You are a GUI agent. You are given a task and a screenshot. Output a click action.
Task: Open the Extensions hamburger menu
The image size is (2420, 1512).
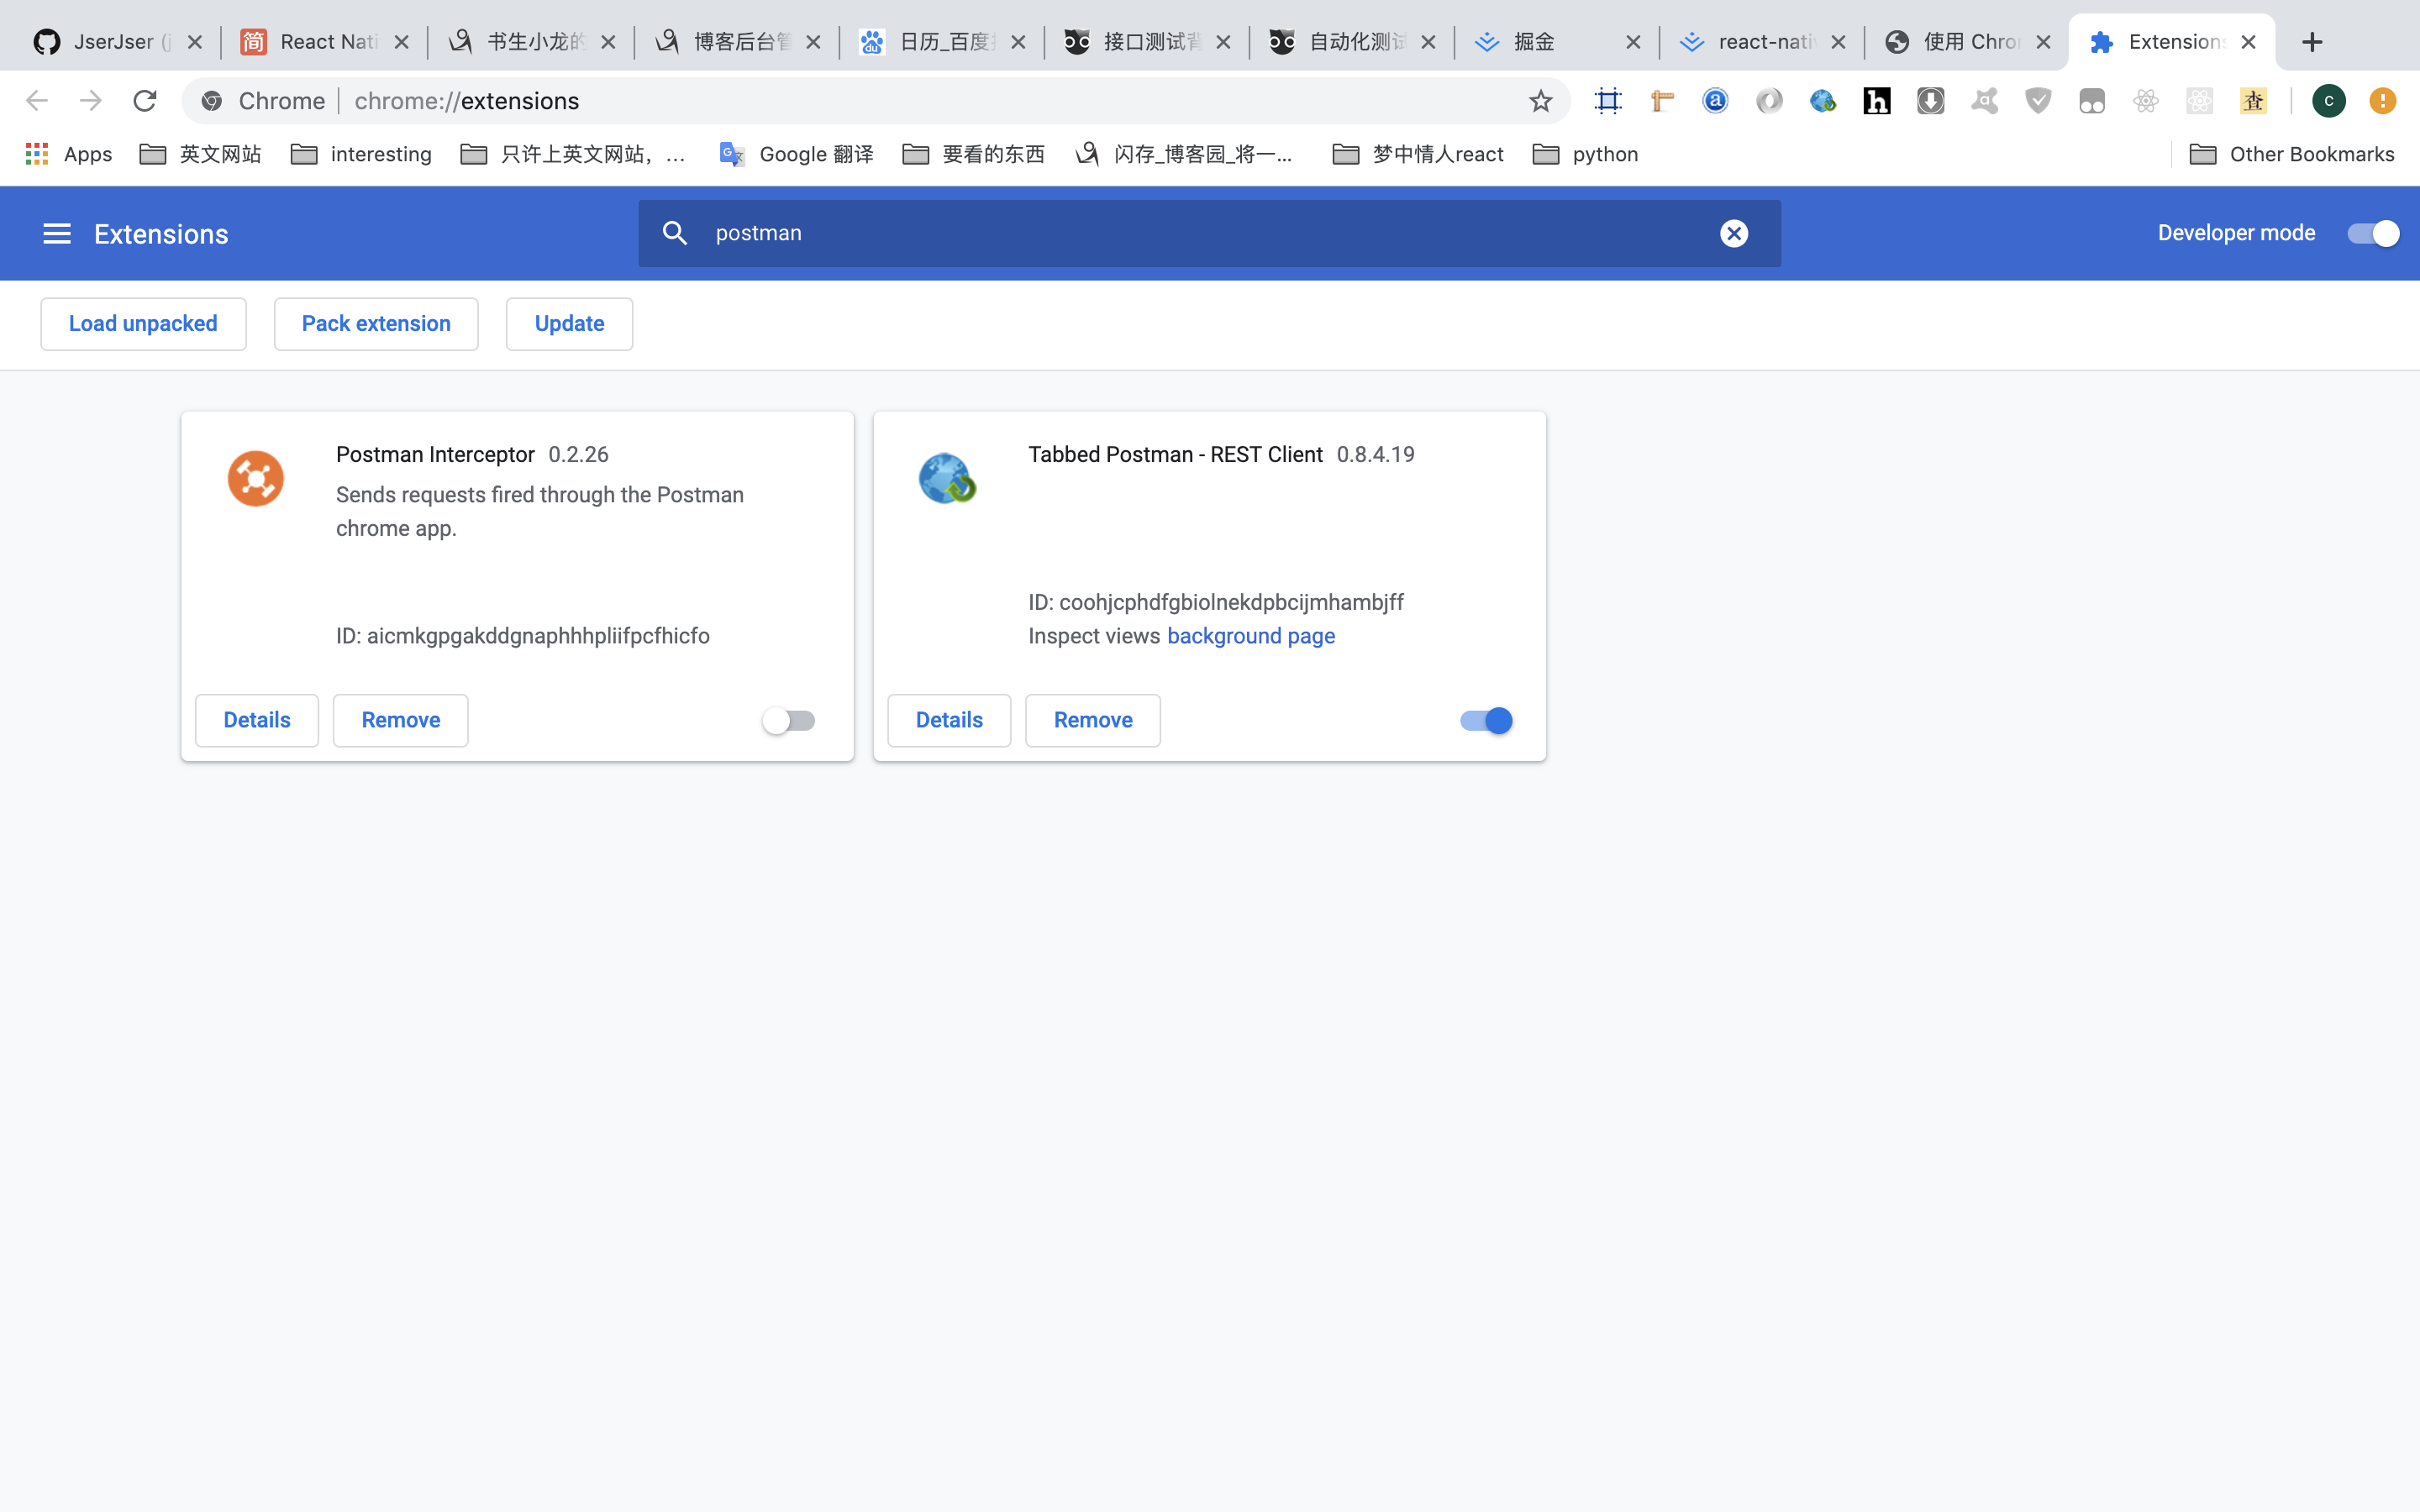pyautogui.click(x=57, y=234)
